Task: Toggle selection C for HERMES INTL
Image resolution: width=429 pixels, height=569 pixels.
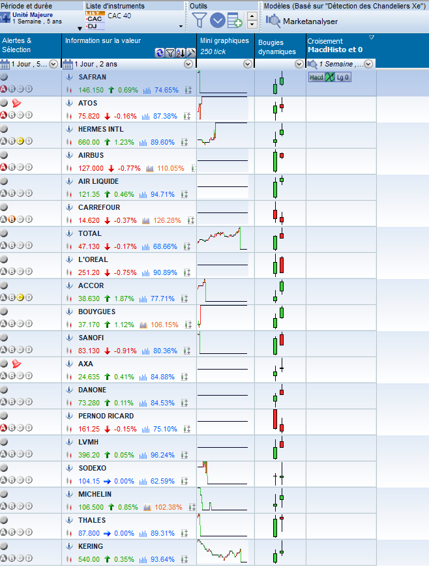Action: [x=20, y=141]
